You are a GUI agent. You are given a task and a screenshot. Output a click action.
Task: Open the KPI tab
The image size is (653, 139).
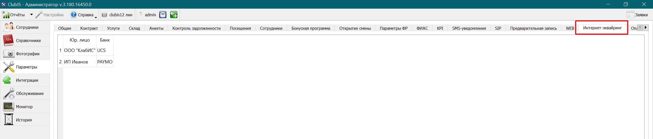click(x=440, y=28)
